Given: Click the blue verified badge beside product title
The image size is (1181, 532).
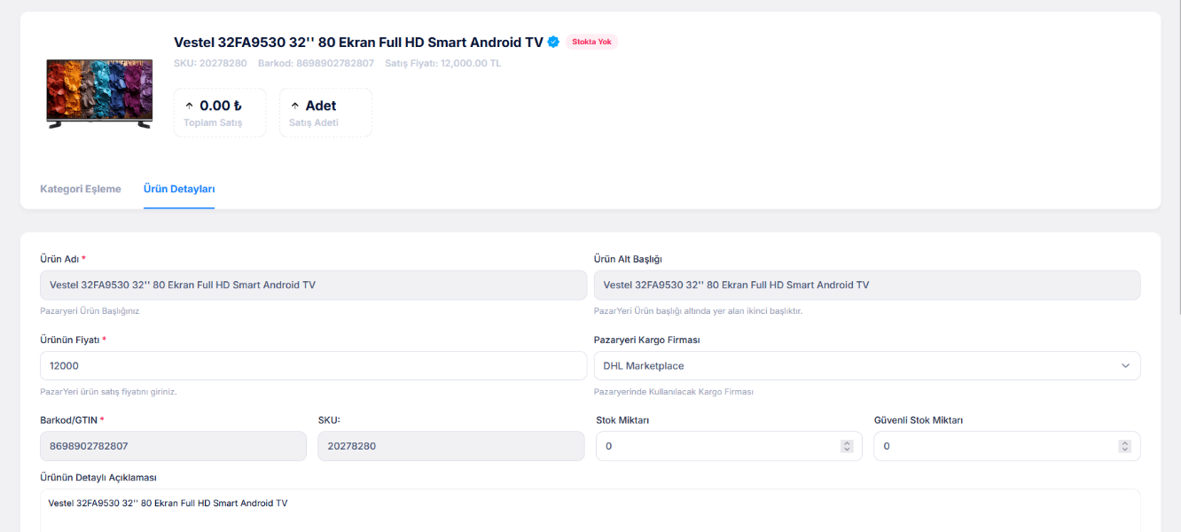Looking at the screenshot, I should coord(553,42).
